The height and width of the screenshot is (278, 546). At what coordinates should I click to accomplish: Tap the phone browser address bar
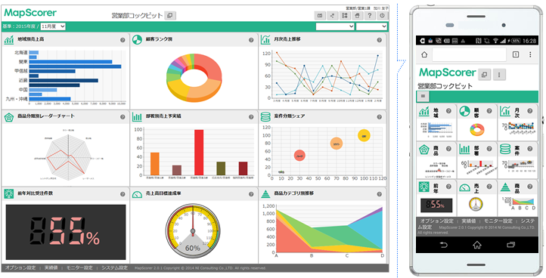tap(469, 54)
